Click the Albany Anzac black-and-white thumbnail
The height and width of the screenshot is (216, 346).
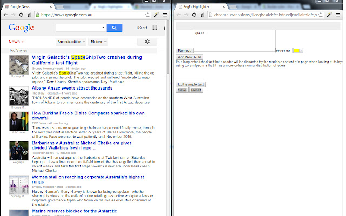tap(19, 96)
